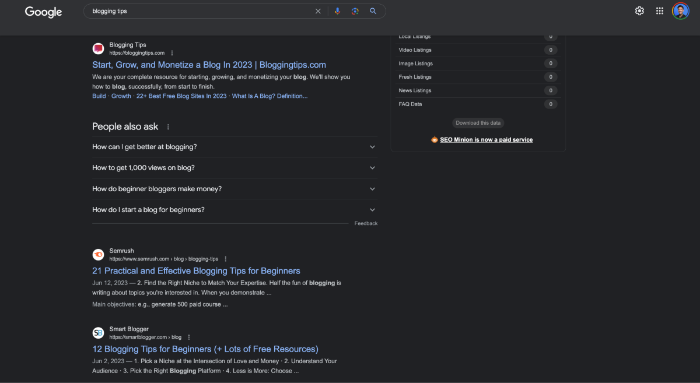
Task: Open the 'Build' sitelink
Action: pos(99,96)
